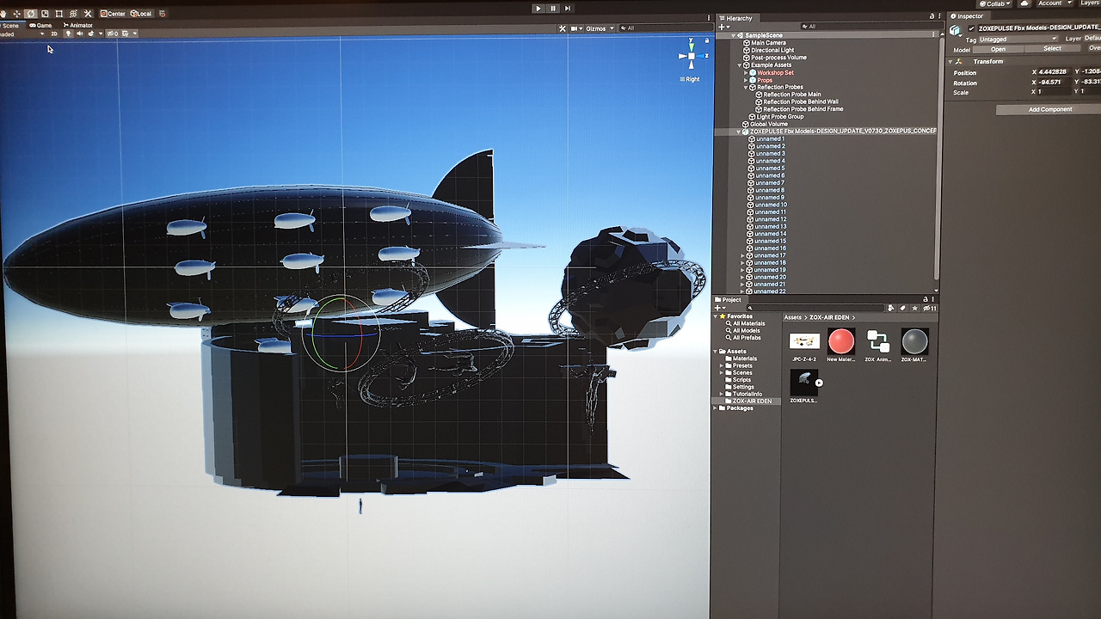This screenshot has height=619, width=1101.
Task: Switch to the Game tab
Action: 40,25
